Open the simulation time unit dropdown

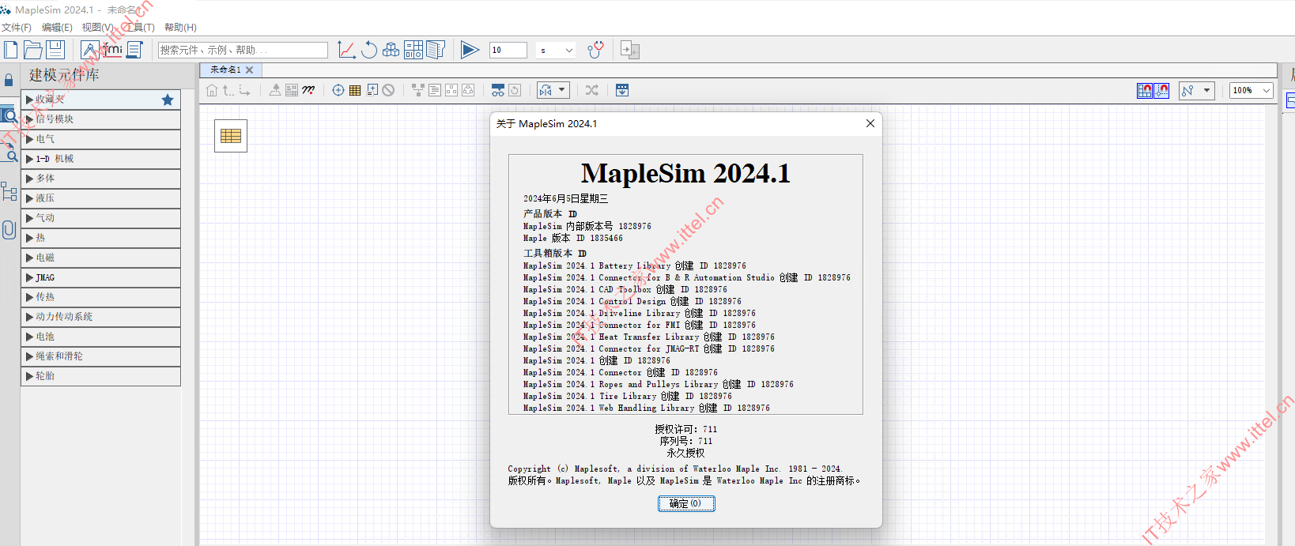(x=557, y=50)
